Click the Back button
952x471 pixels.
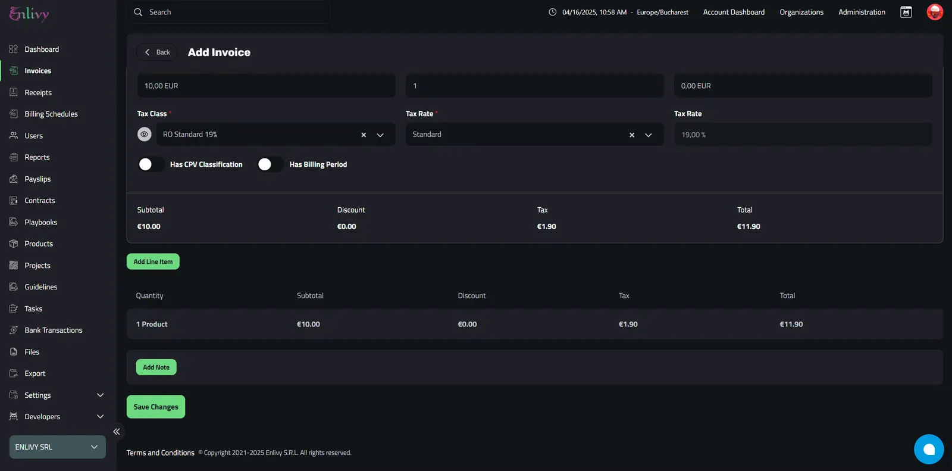point(157,52)
